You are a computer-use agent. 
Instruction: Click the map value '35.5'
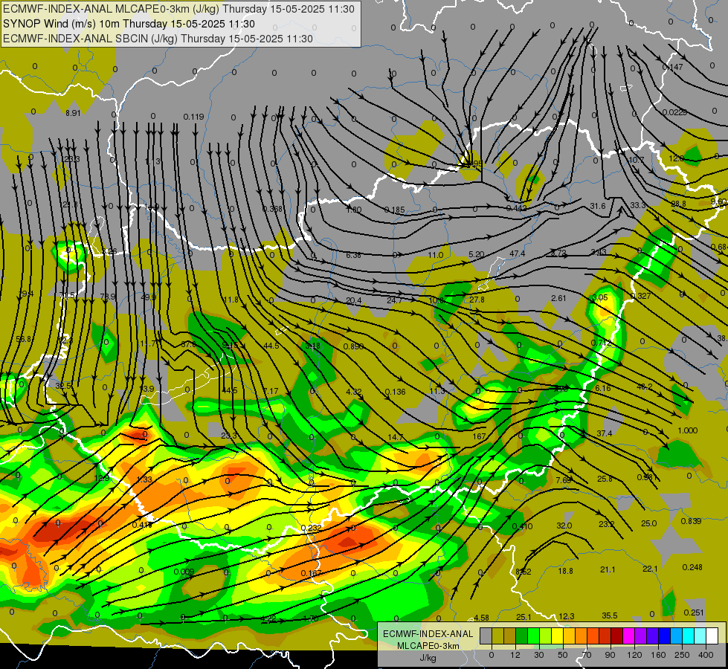(x=610, y=615)
